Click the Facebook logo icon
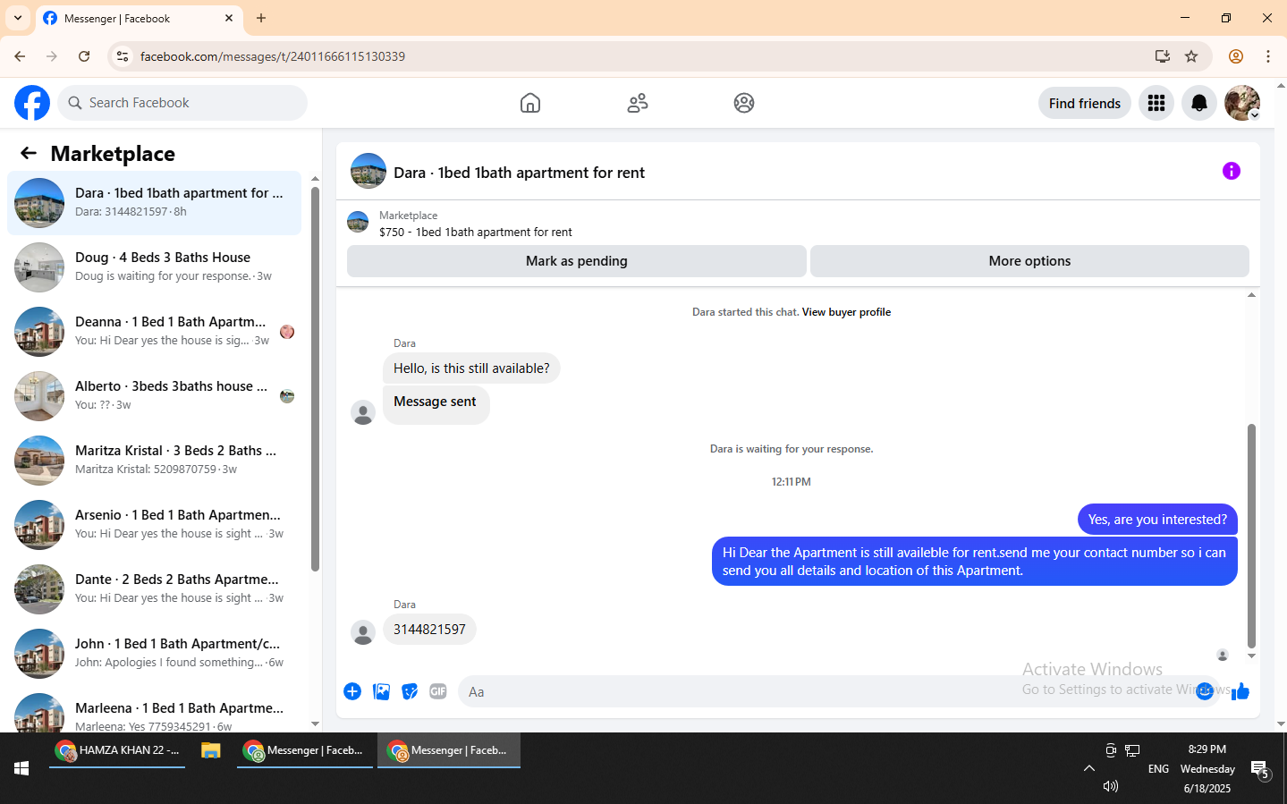The width and height of the screenshot is (1287, 804). 32,103
